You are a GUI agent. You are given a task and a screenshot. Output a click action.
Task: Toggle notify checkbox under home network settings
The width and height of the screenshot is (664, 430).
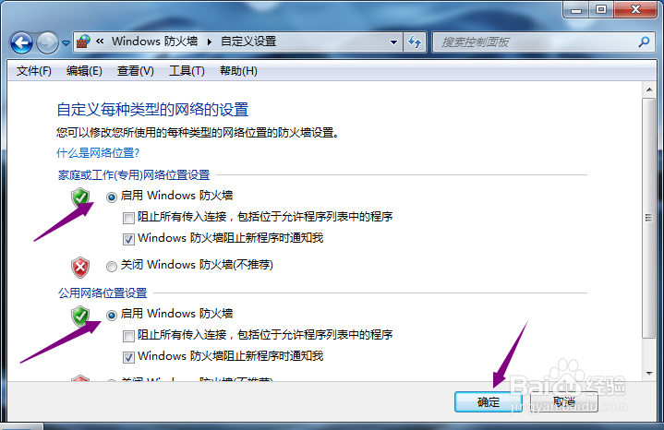(128, 239)
